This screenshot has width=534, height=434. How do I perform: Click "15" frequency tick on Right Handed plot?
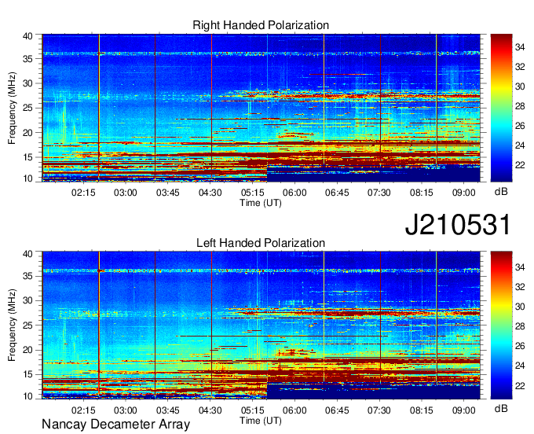coord(27,157)
